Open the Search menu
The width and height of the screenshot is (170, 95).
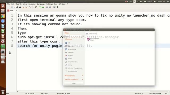click(19, 4)
